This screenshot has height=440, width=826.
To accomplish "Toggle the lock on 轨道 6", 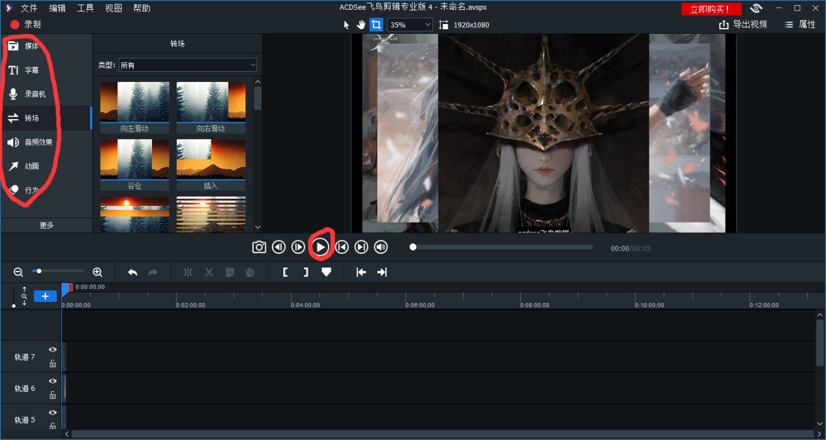I will pyautogui.click(x=53, y=395).
